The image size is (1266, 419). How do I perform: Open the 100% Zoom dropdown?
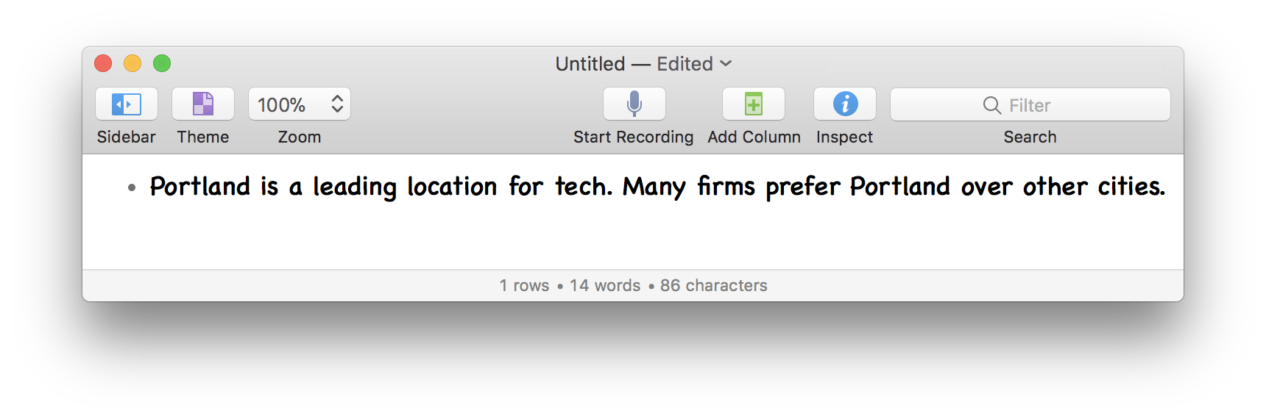pos(283,104)
